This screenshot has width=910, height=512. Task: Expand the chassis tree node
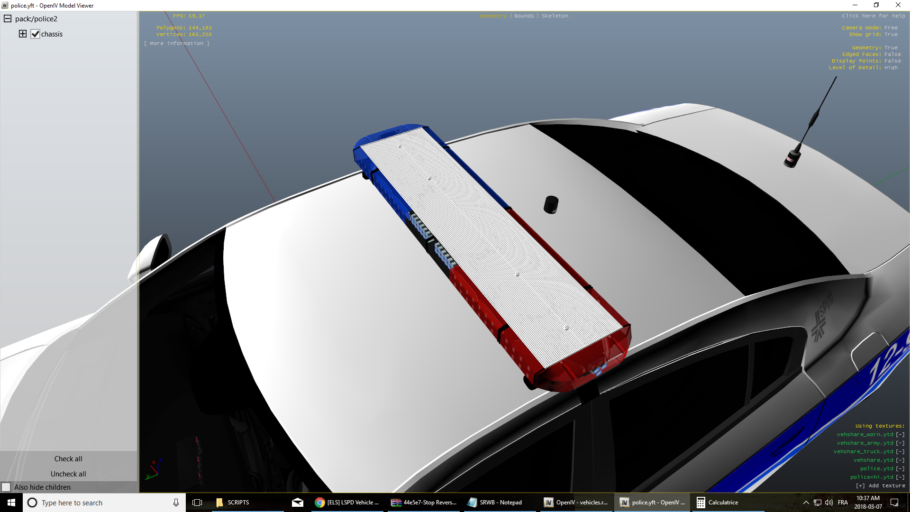(23, 34)
